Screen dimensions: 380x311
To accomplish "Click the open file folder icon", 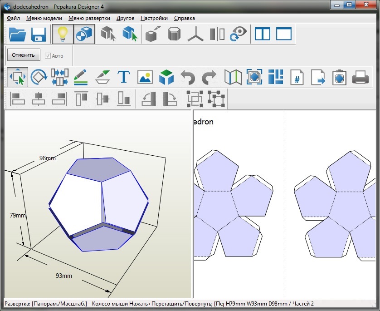I will [18, 34].
